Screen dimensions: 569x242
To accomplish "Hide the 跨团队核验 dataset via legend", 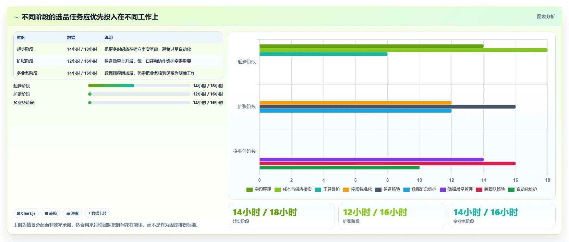I will (x=491, y=189).
